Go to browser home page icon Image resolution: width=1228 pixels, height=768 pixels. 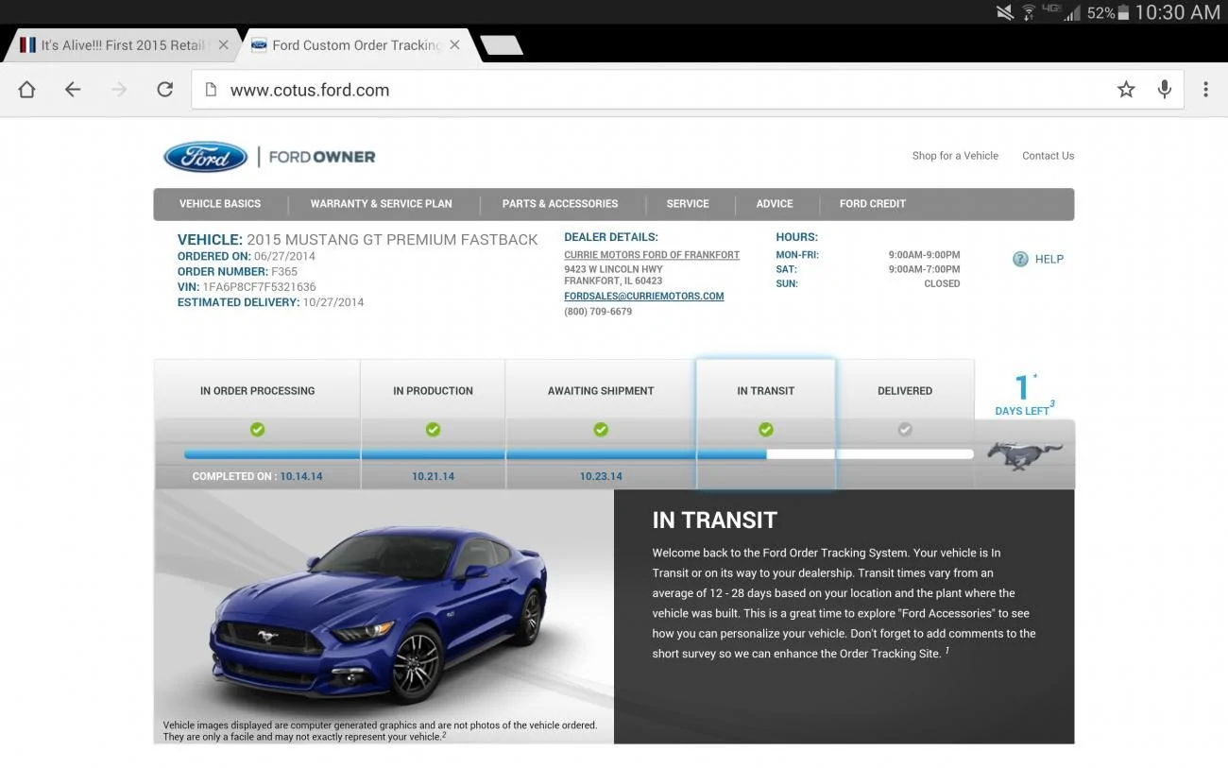click(26, 90)
